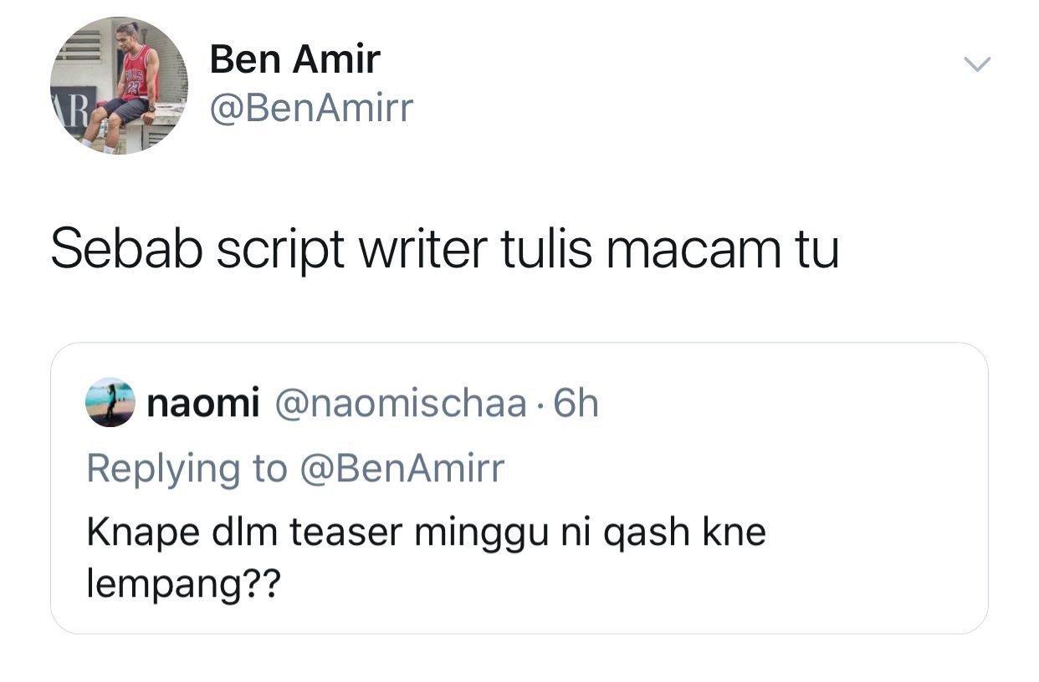This screenshot has height=682, width=1039.
Task: Click the @BenAmirr handle below the name
Action: (x=311, y=109)
